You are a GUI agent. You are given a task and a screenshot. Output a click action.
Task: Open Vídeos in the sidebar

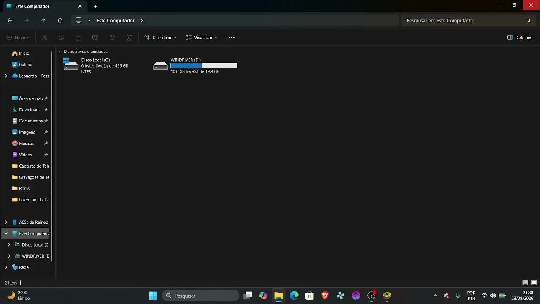point(26,155)
